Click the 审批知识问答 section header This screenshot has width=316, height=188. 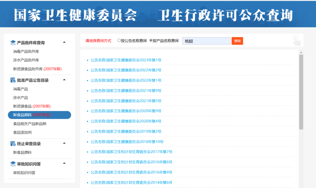click(x=29, y=164)
